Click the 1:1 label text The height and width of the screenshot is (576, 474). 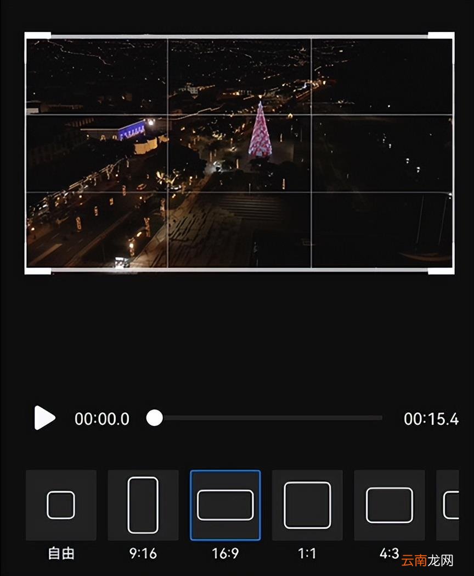[x=307, y=553]
